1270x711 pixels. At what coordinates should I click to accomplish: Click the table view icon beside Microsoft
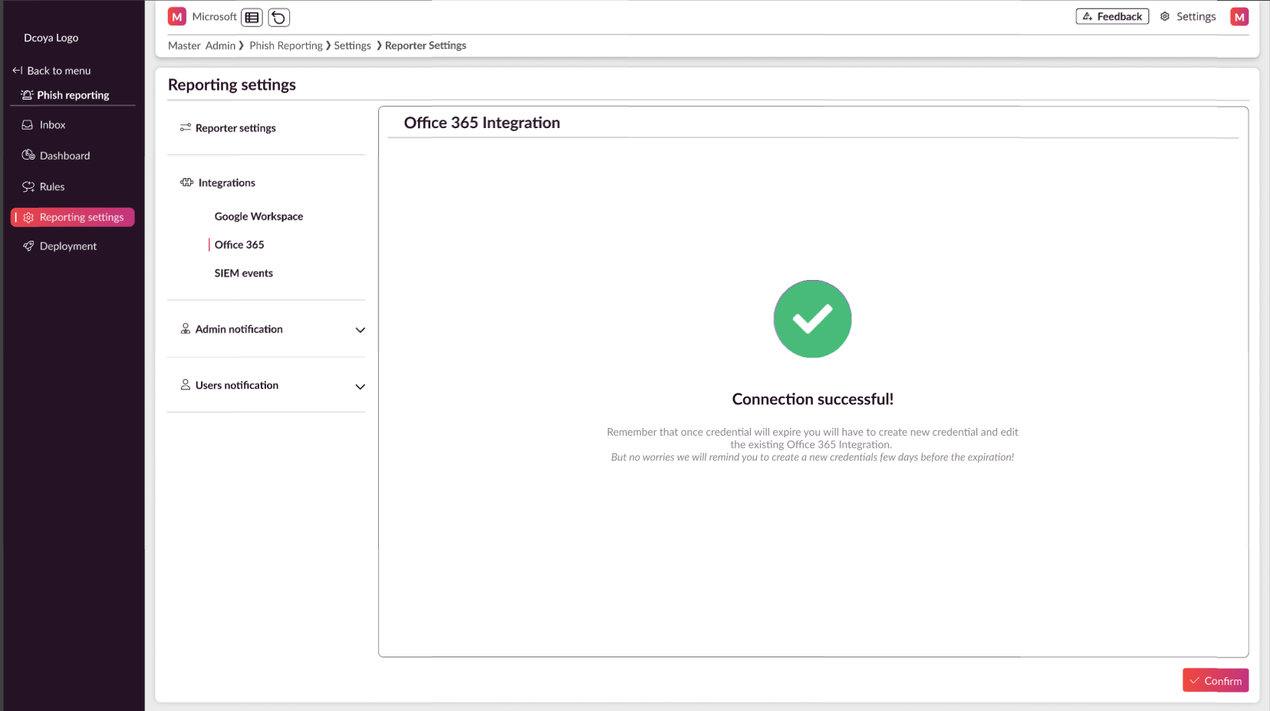(x=252, y=17)
